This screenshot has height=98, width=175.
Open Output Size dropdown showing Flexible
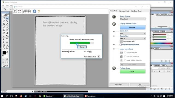[x=133, y=38]
